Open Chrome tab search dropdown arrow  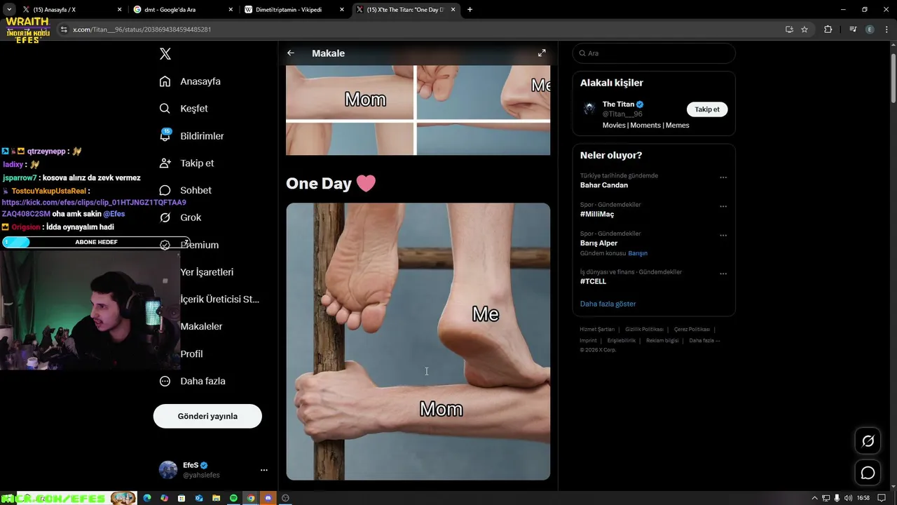coord(9,10)
